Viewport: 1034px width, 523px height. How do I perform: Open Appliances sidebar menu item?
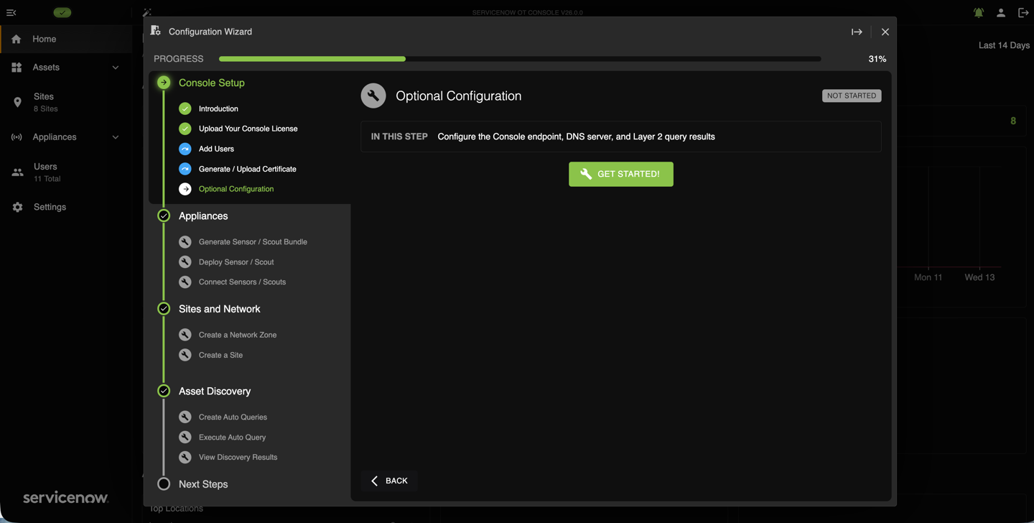coord(66,137)
